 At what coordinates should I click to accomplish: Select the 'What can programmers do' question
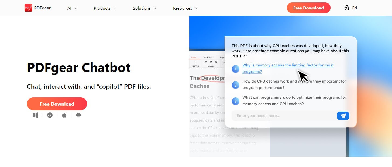click(x=294, y=101)
